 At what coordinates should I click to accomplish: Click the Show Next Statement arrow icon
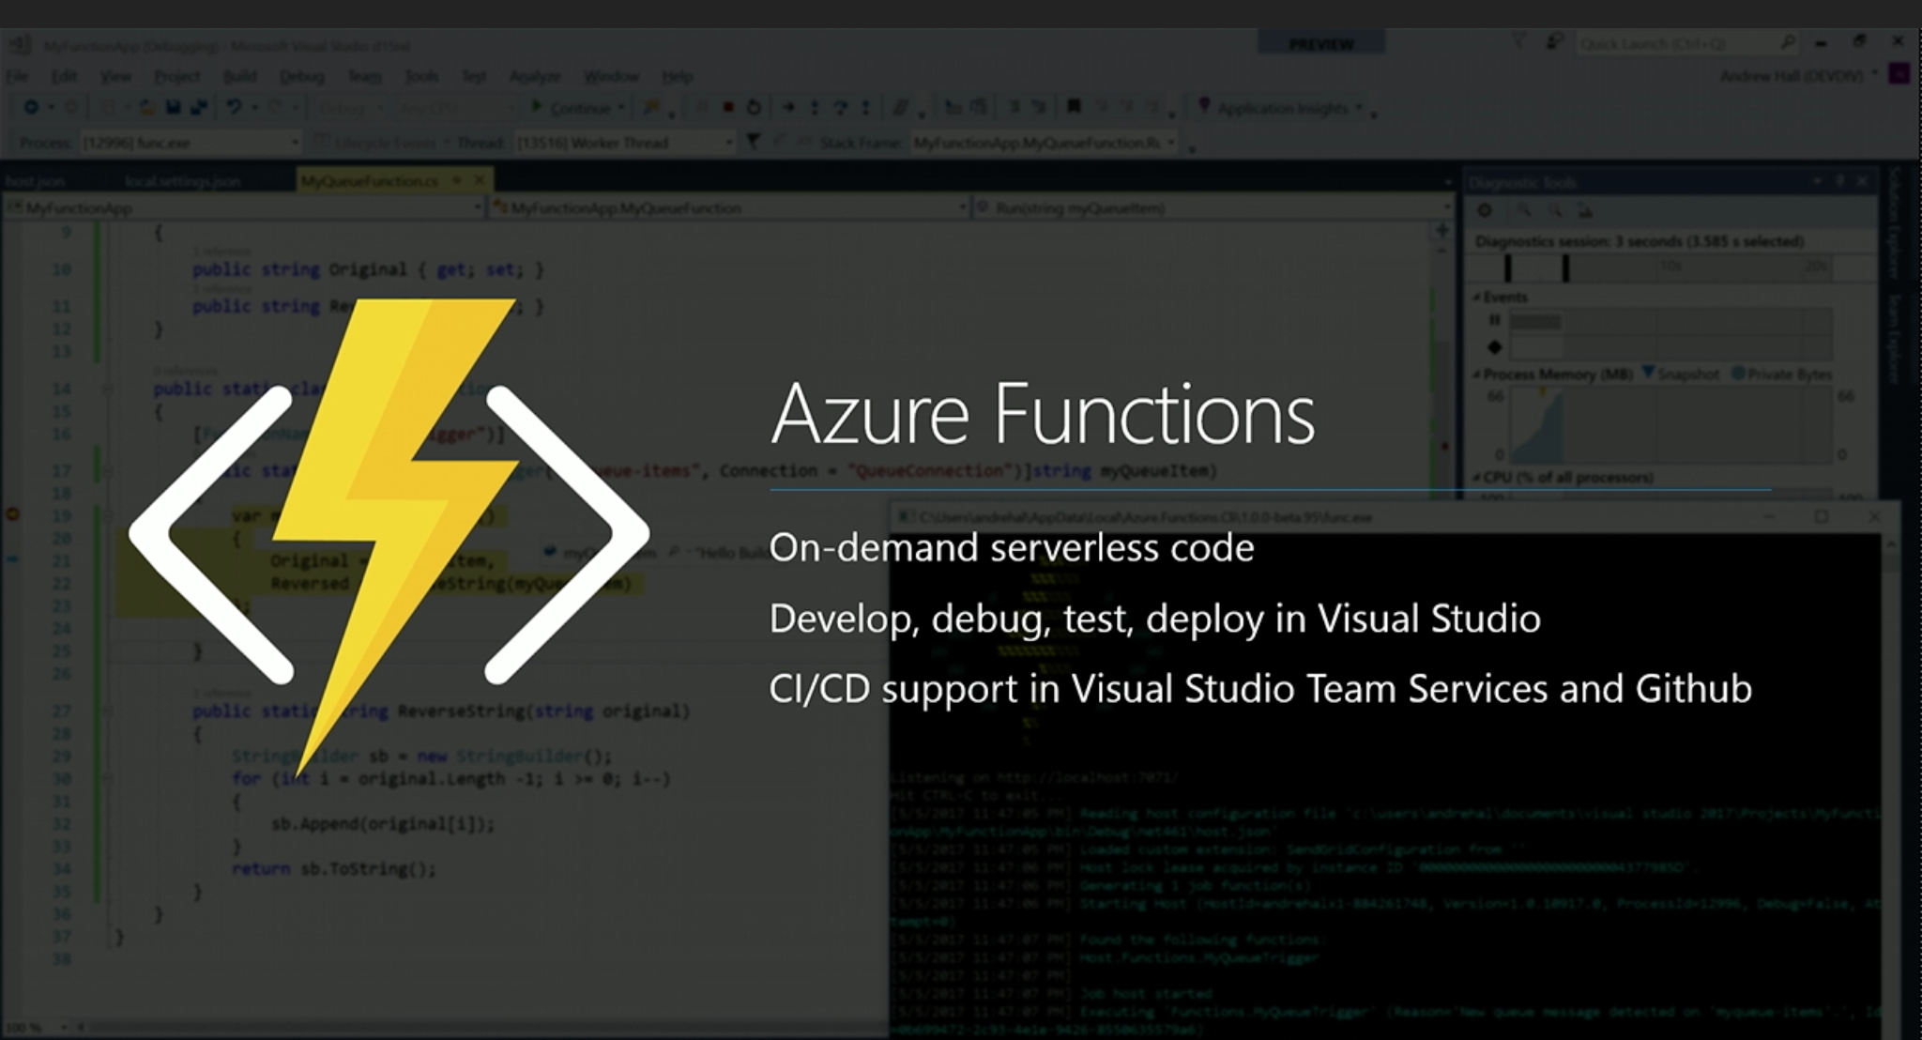tap(788, 108)
